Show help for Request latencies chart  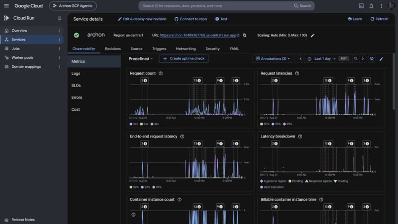point(297,73)
